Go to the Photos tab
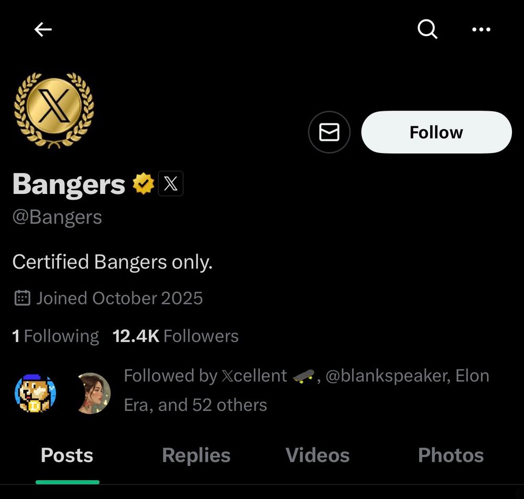Screen dimensions: 524x499 click(x=451, y=455)
